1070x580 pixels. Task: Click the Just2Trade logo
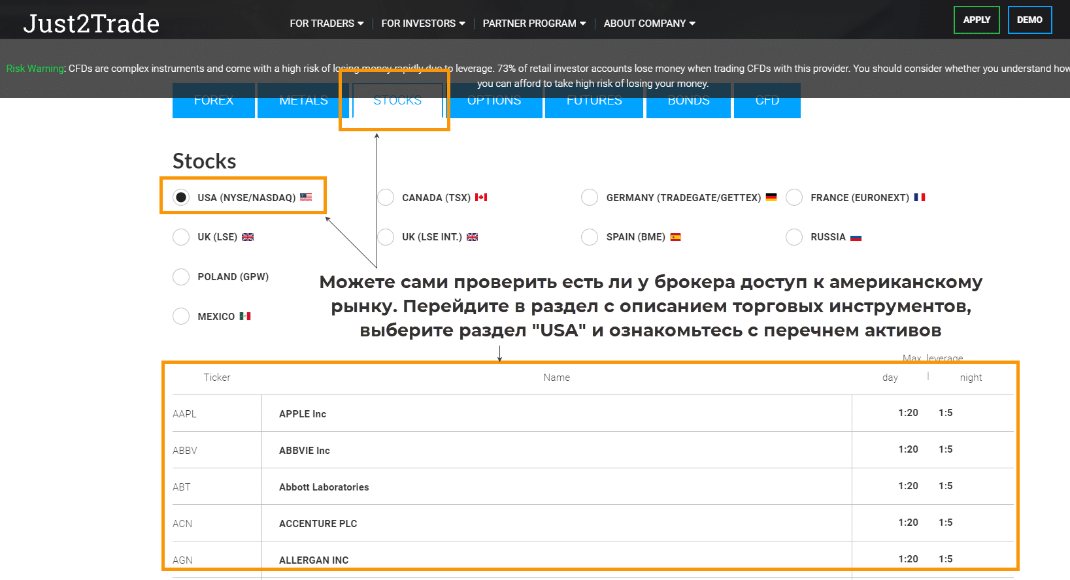tap(92, 24)
